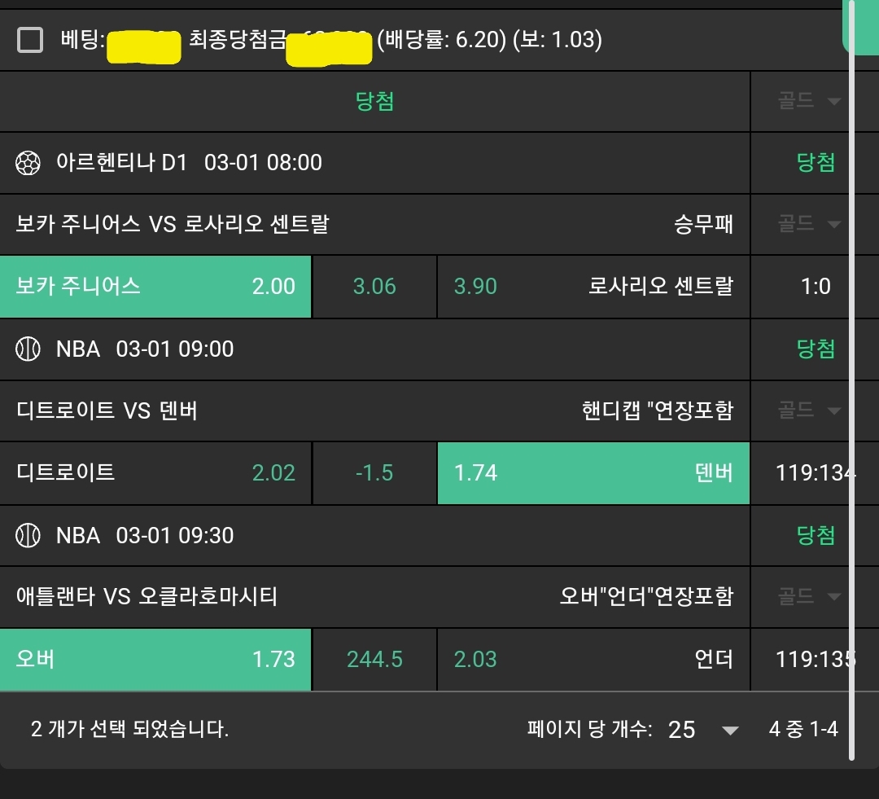Screen dimensions: 879x799
Task: Select the 디트로이트 2.02 odds cell
Action: pos(155,473)
